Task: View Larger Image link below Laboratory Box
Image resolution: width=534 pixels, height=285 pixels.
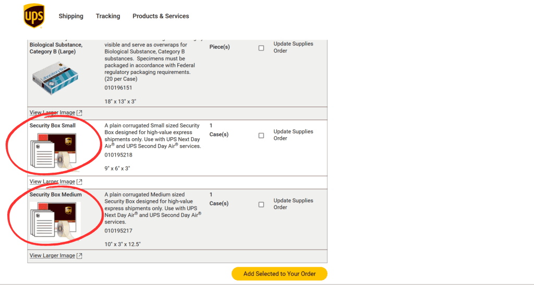Action: [x=52, y=112]
